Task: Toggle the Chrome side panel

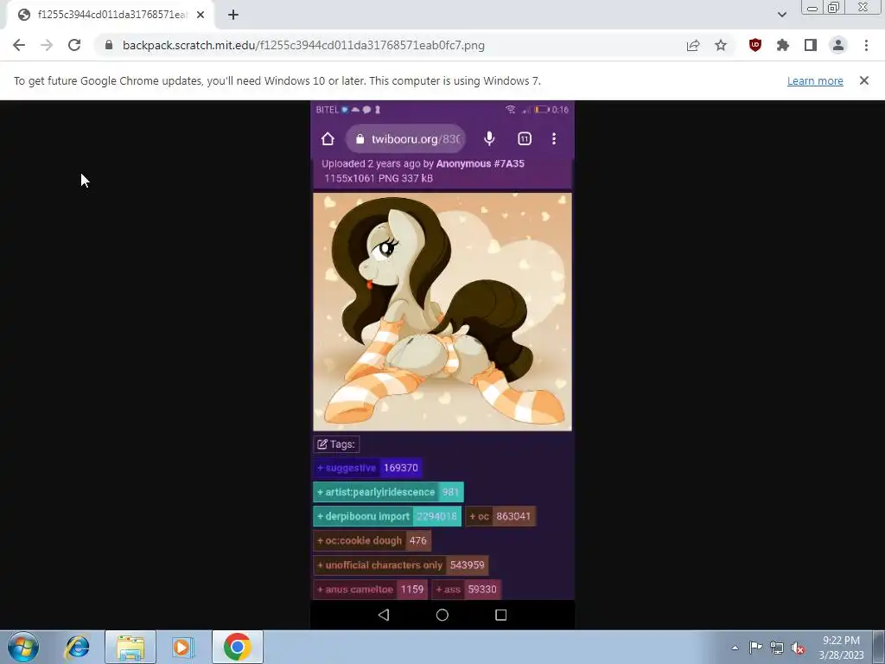Action: coord(811,45)
